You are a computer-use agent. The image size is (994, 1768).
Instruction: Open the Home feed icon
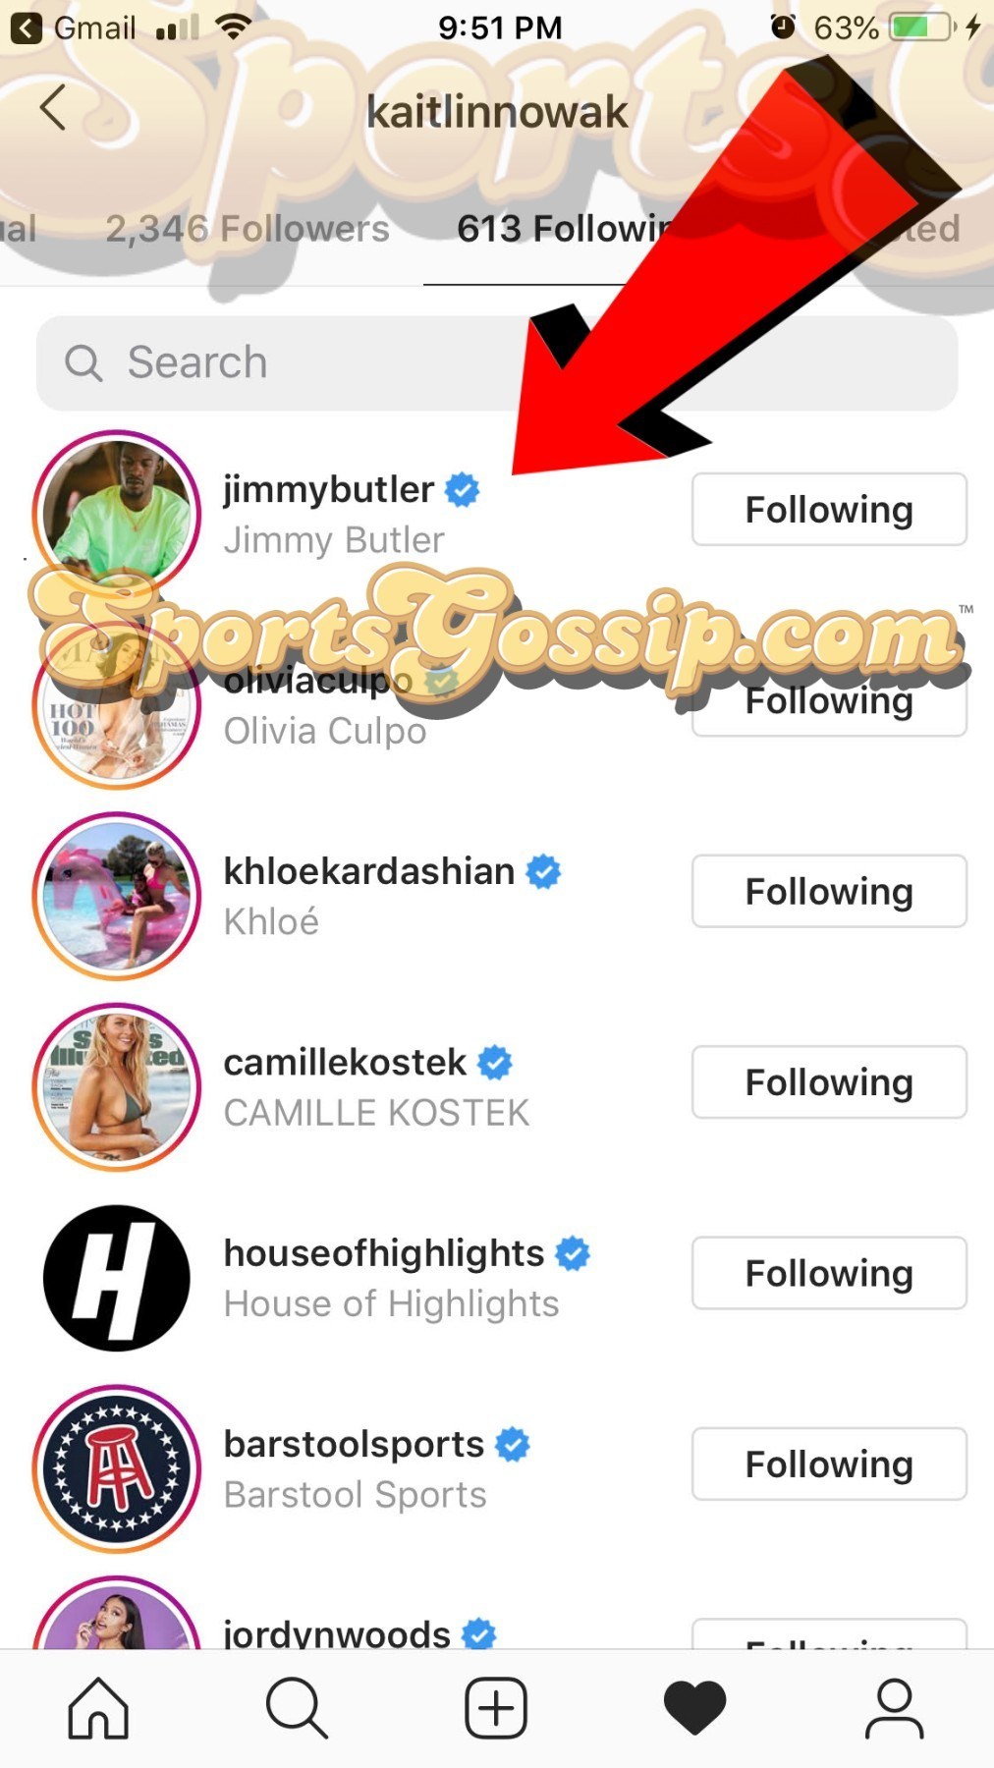tap(98, 1708)
